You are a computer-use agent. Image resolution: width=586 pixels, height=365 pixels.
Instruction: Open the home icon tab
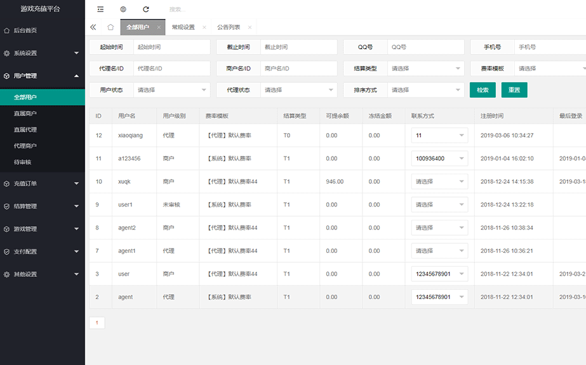click(x=110, y=27)
